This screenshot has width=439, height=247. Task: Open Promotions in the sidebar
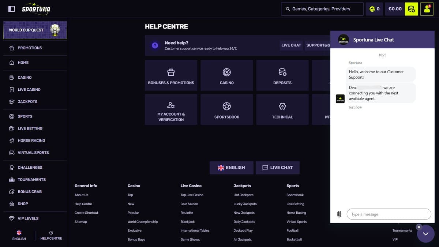pyautogui.click(x=30, y=48)
